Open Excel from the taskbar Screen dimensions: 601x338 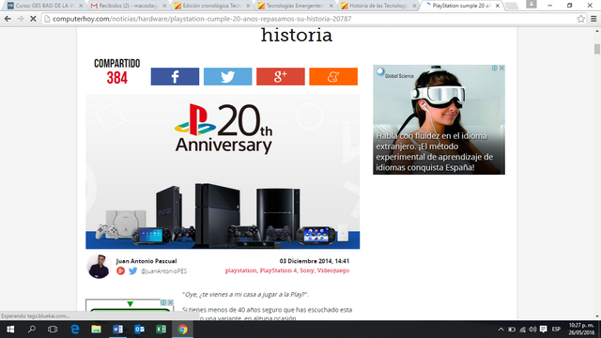161,330
